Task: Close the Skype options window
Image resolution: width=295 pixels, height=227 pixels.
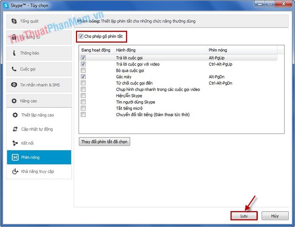Action: click(284, 4)
